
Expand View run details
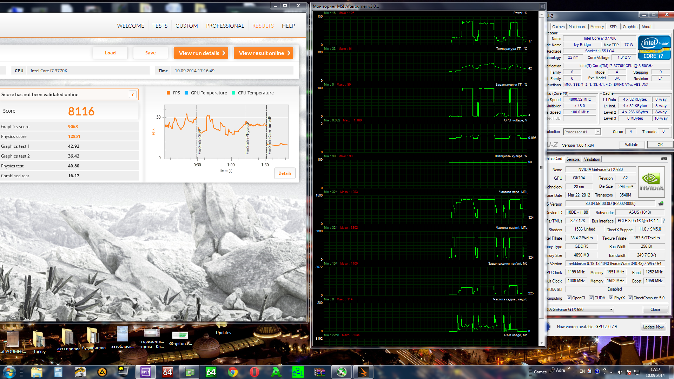(201, 53)
